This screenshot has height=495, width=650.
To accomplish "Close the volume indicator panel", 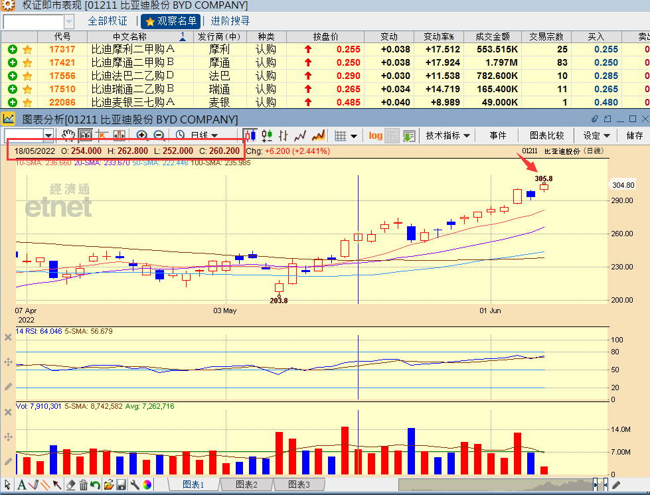I will click(8, 412).
